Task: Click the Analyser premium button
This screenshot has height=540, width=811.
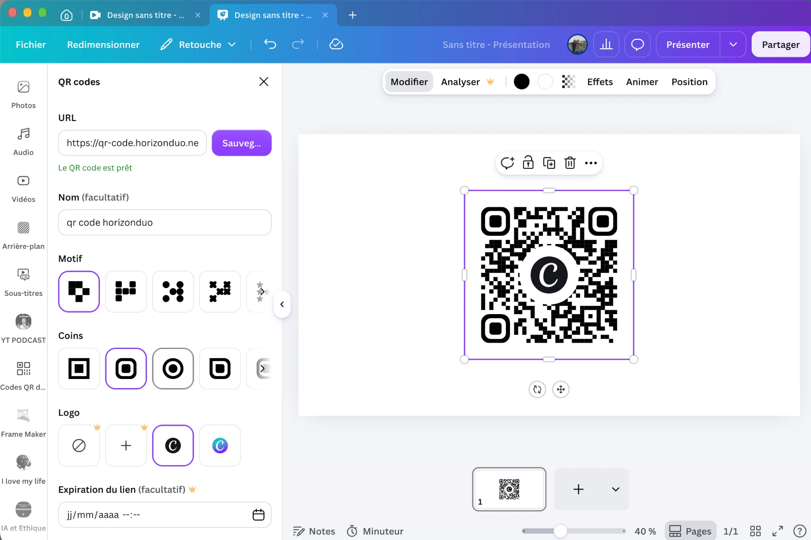Action: pyautogui.click(x=468, y=82)
